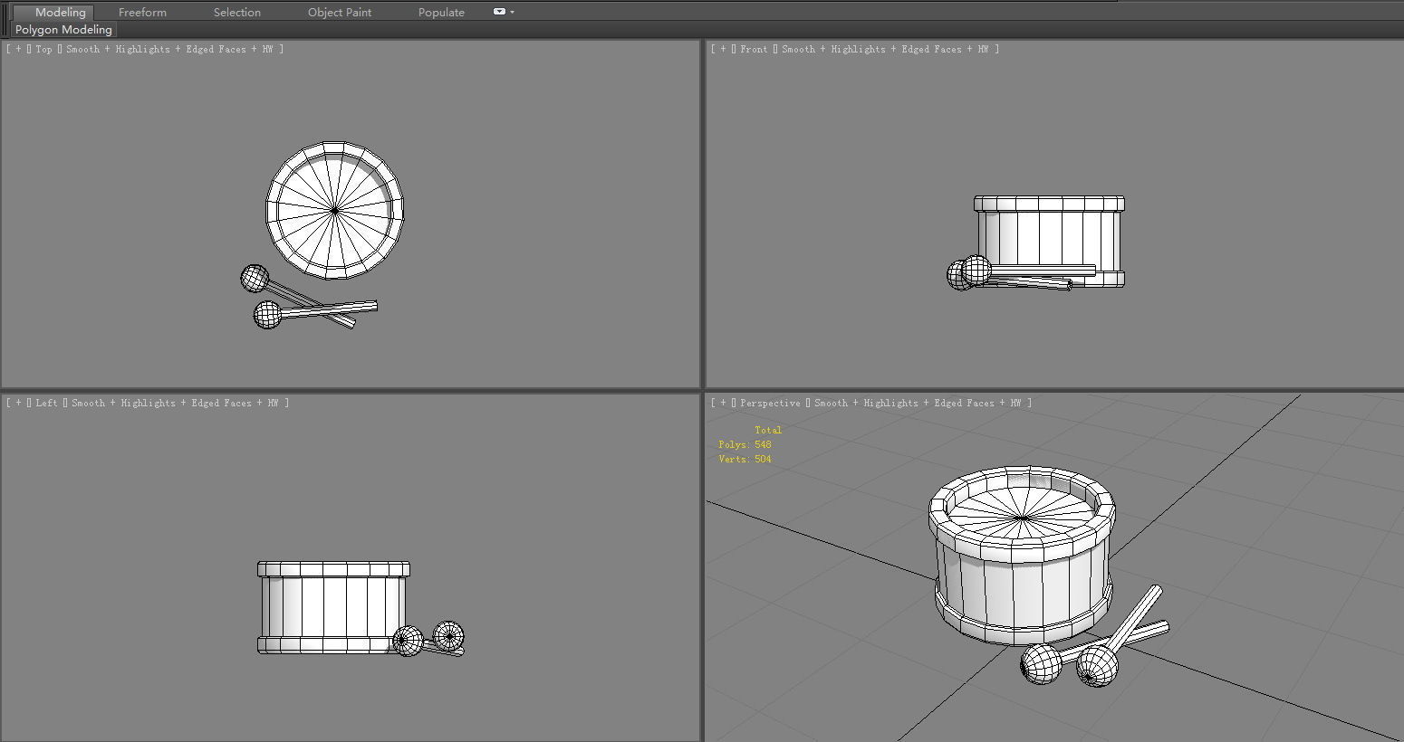Click the Top view name label
1404x742 pixels.
pyautogui.click(x=43, y=50)
